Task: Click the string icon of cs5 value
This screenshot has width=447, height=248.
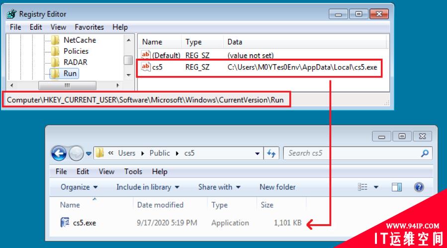Action: pyautogui.click(x=146, y=67)
